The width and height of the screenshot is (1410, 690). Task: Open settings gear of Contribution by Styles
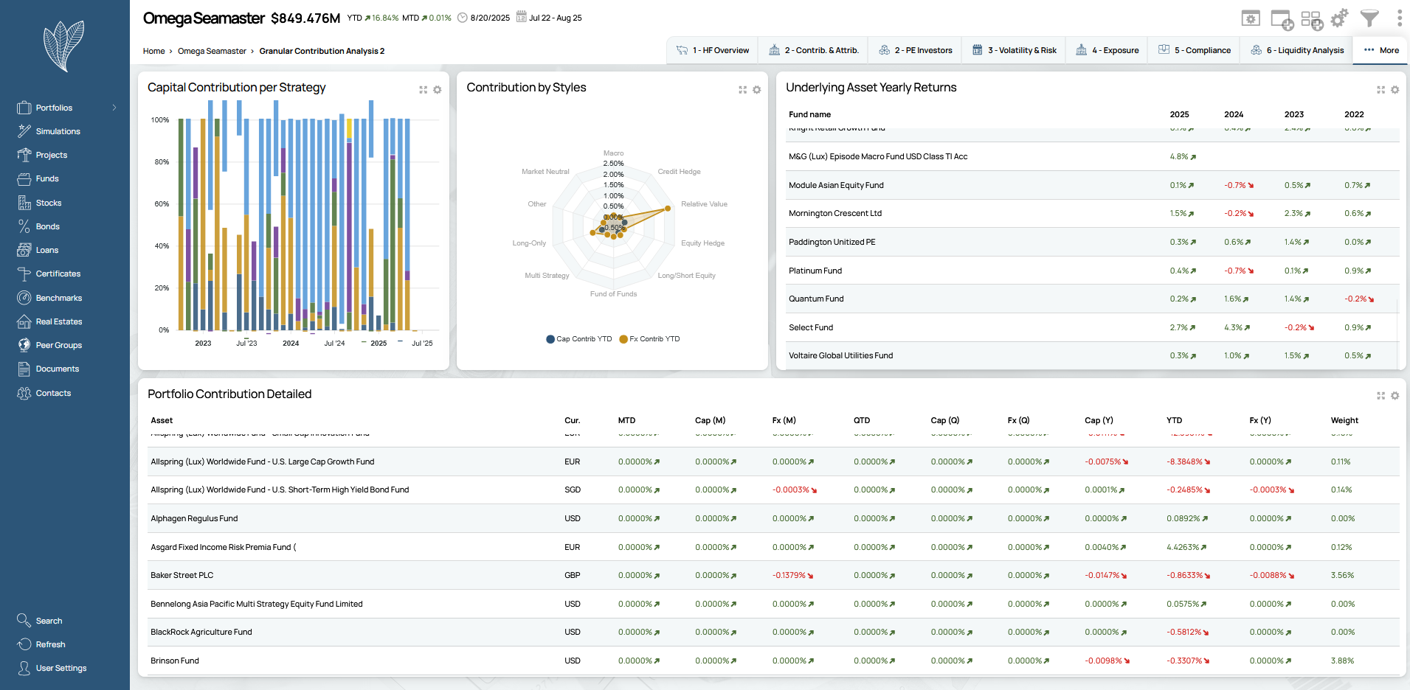pos(756,90)
